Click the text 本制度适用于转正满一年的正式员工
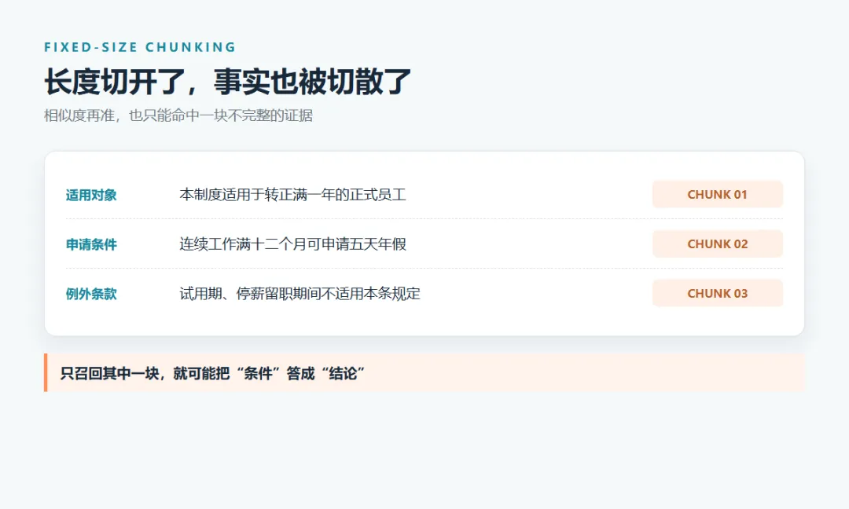This screenshot has width=849, height=509. [x=292, y=195]
